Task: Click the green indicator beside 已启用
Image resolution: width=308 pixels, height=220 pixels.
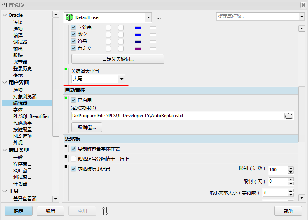Action: click(x=66, y=98)
